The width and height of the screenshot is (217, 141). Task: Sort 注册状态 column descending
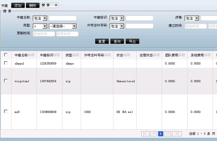click(158, 55)
